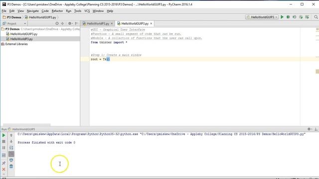Screen dimensions: 319x179
Task: Select the HelloWorldGUIP3.py editor tab
Action: point(135,23)
